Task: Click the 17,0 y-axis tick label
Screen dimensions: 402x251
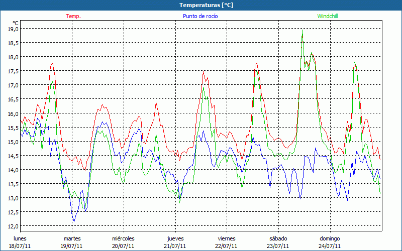Action: point(13,85)
